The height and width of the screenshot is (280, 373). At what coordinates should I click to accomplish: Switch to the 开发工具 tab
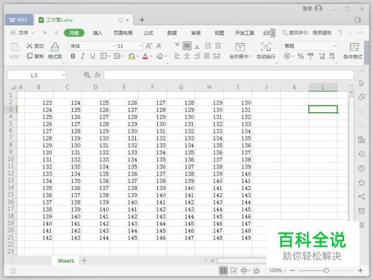tap(245, 33)
